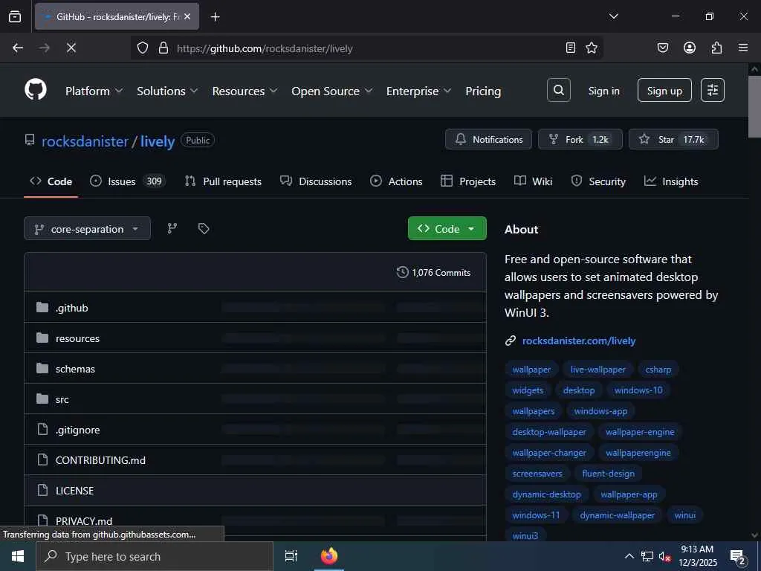The width and height of the screenshot is (761, 571).
Task: Open the green Code dropdown button
Action: tap(447, 228)
